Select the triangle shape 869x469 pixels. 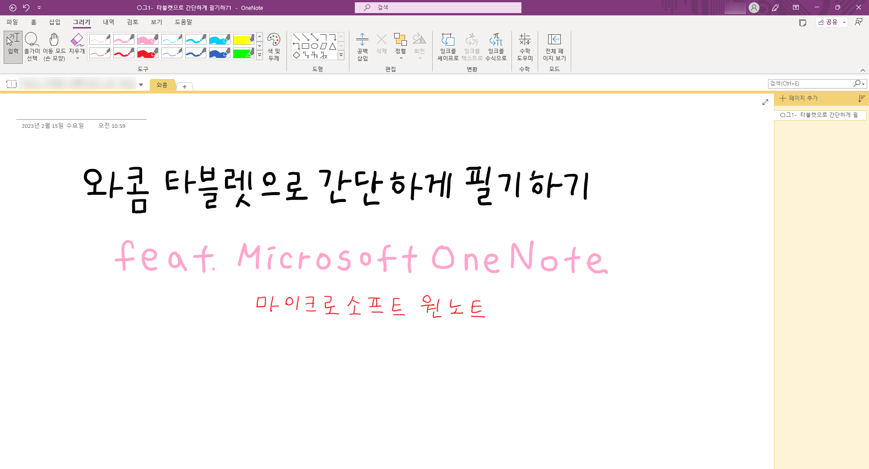click(333, 46)
